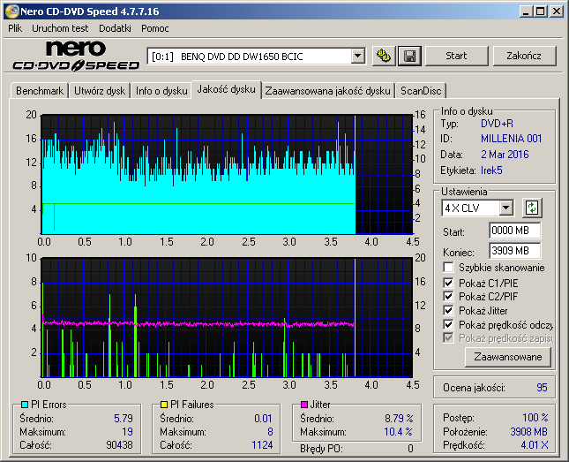Click the Nero disc icon in title bar
The width and height of the screenshot is (569, 462).
(12, 11)
